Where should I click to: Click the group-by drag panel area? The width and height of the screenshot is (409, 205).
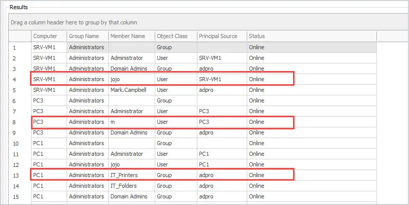pyautogui.click(x=209, y=22)
